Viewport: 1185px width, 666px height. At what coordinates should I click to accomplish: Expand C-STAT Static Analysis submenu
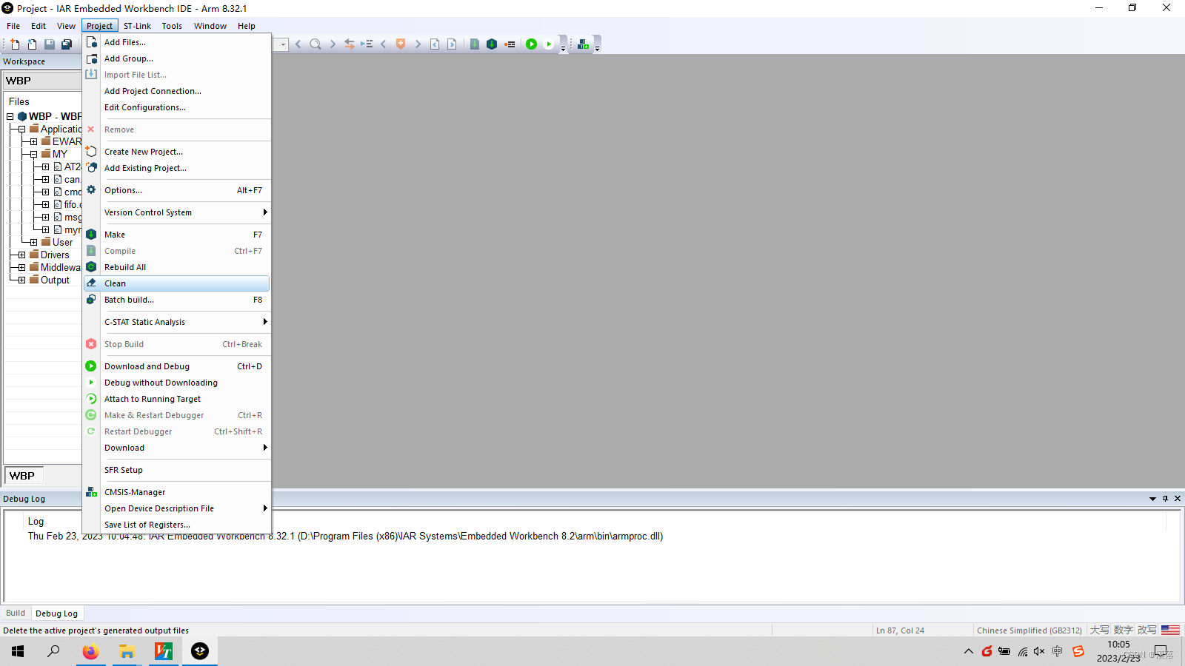177,322
